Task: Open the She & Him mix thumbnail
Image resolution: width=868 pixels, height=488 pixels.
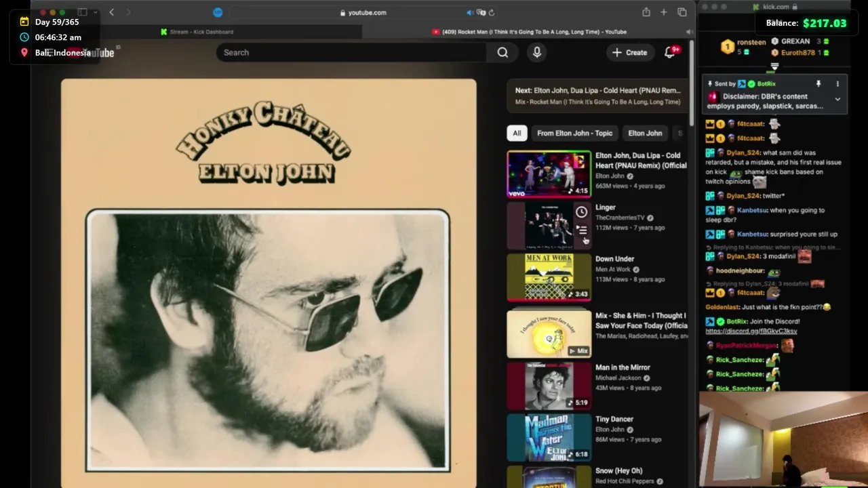Action: pyautogui.click(x=549, y=333)
